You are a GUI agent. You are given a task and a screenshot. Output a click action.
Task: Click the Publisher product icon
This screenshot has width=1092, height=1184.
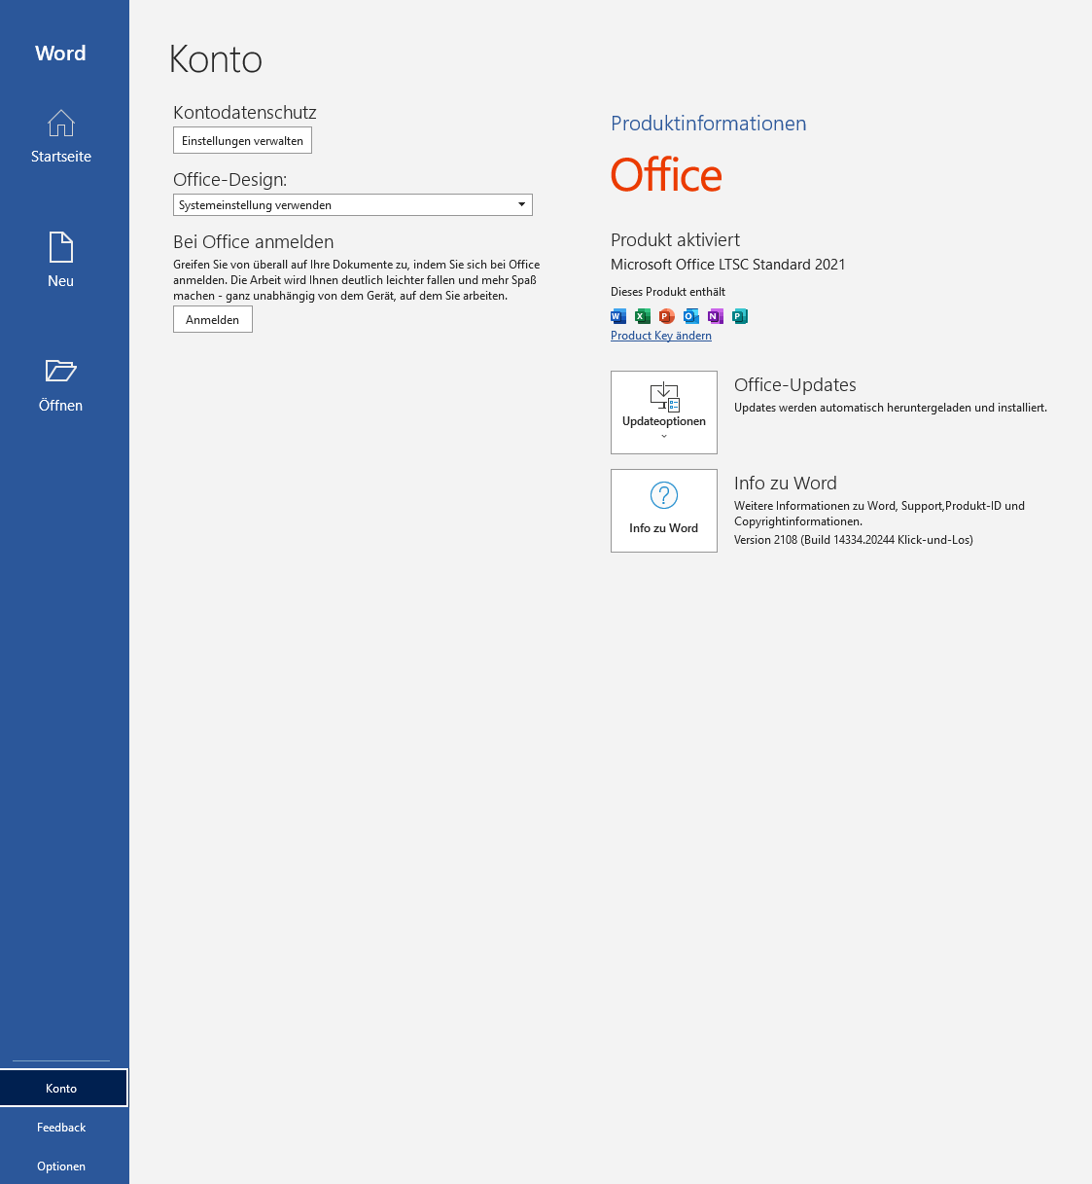pyautogui.click(x=739, y=316)
